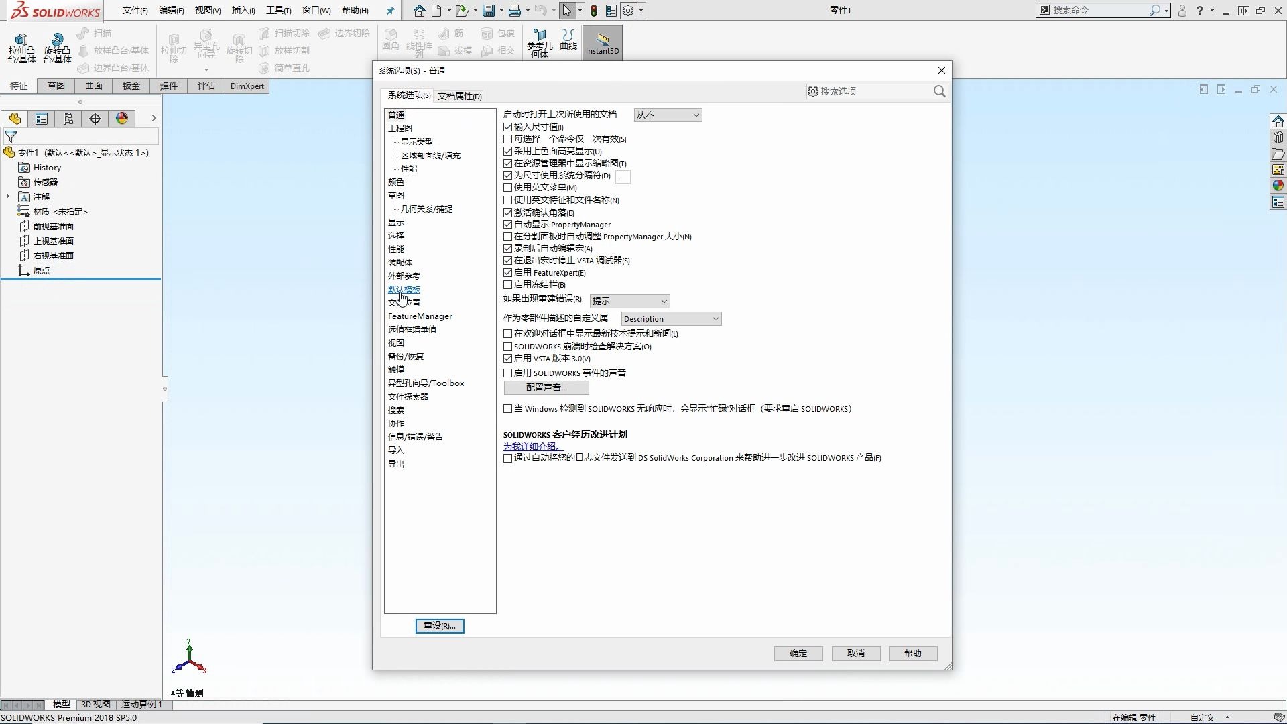Switch to the 文档属性 tab
This screenshot has width=1287, height=724.
(x=460, y=95)
